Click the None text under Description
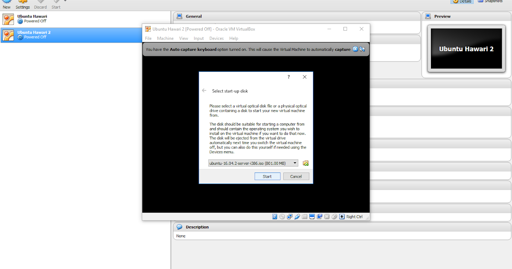The width and height of the screenshot is (512, 269). (x=181, y=236)
